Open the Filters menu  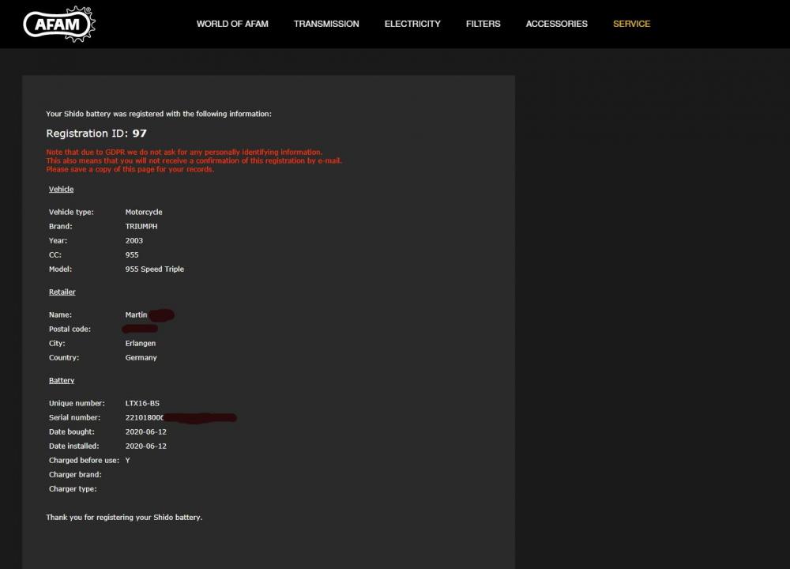pos(483,24)
